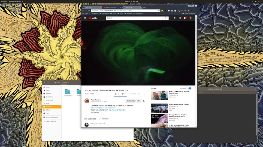The width and height of the screenshot is (263, 147).
Task: Click the Apps bookmark shortcut
Action: pos(85,14)
